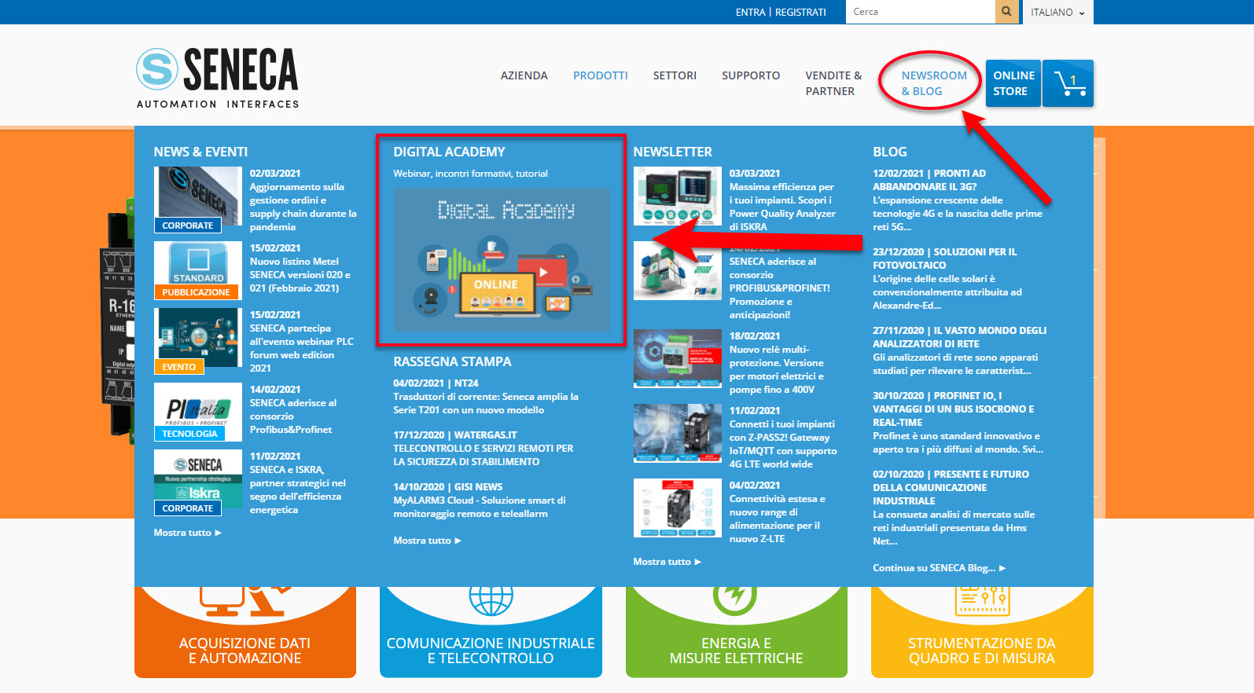The image size is (1254, 693).
Task: Open 04/02/2021 Connettività estesa newsletter
Action: [x=778, y=511]
